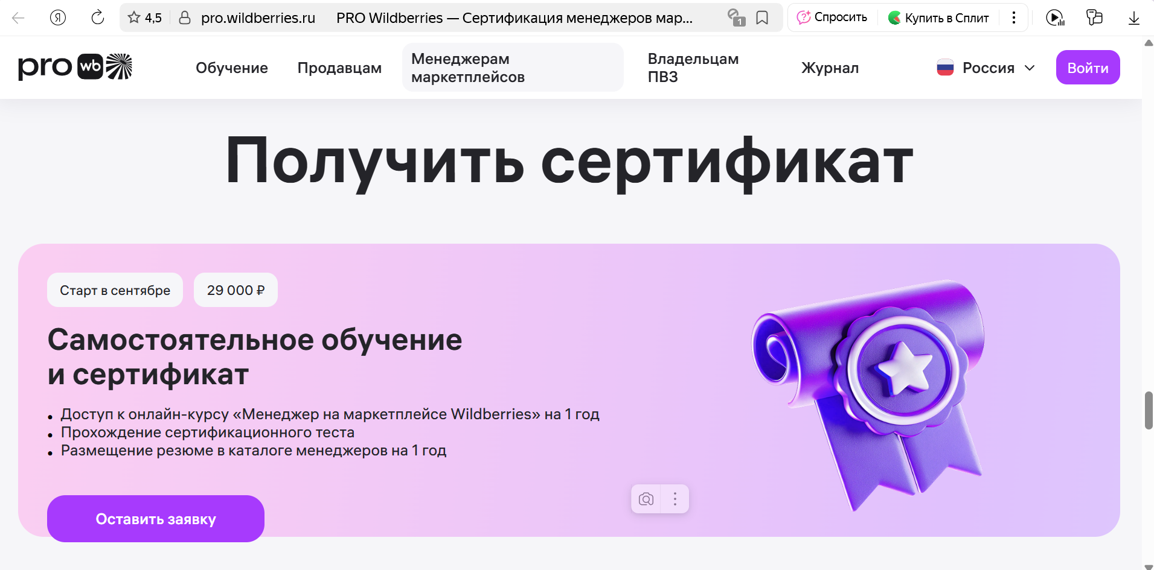
Task: Open Yandex home page icon
Action: pyautogui.click(x=58, y=18)
